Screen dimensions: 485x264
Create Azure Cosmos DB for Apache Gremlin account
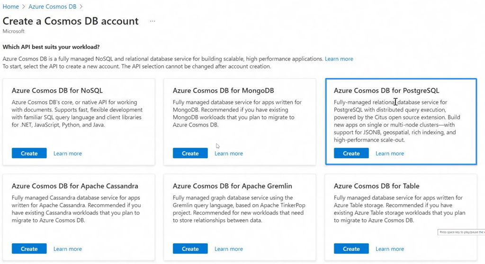[x=190, y=249]
